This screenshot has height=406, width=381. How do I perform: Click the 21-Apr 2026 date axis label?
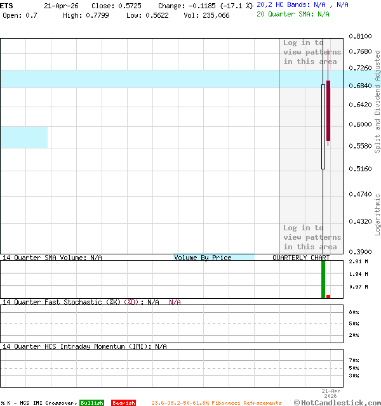point(331,393)
